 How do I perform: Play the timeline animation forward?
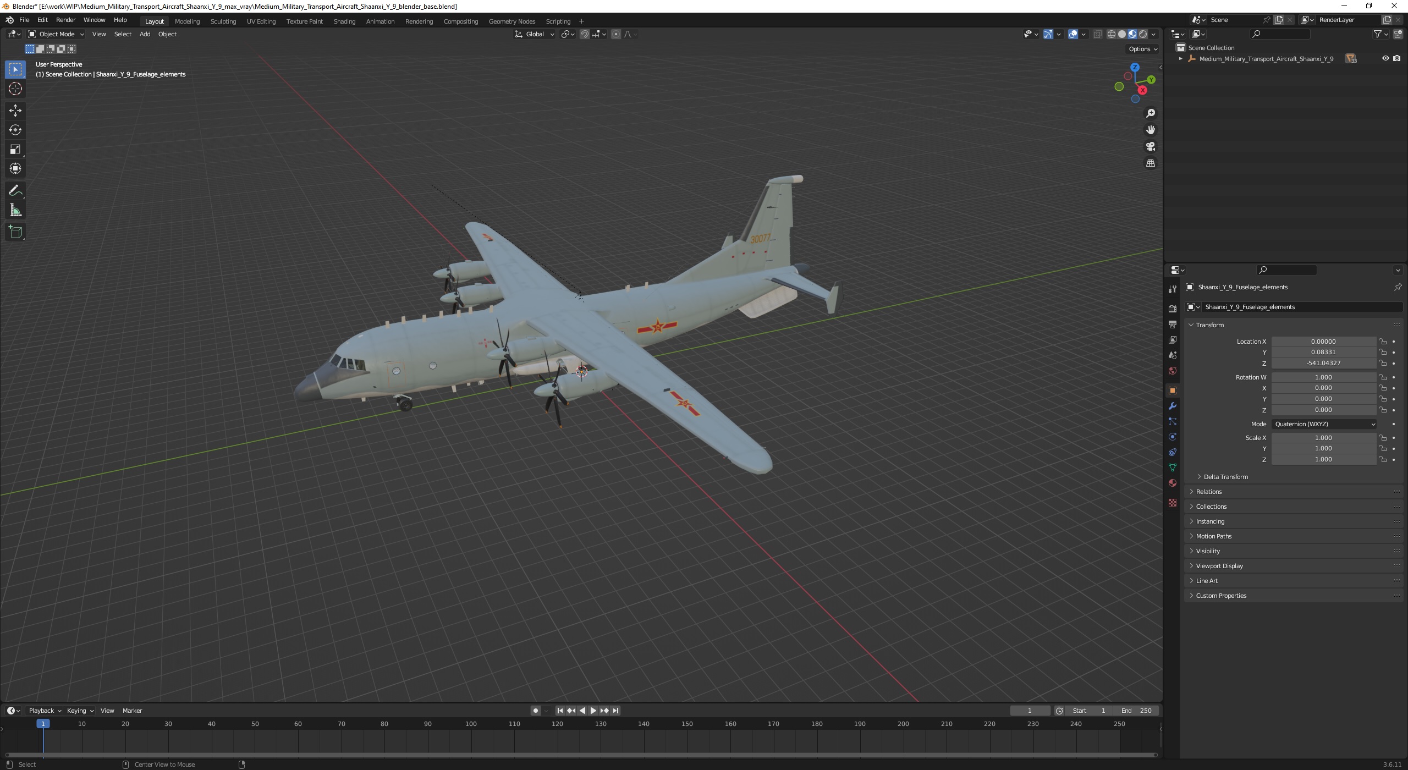[x=593, y=711]
